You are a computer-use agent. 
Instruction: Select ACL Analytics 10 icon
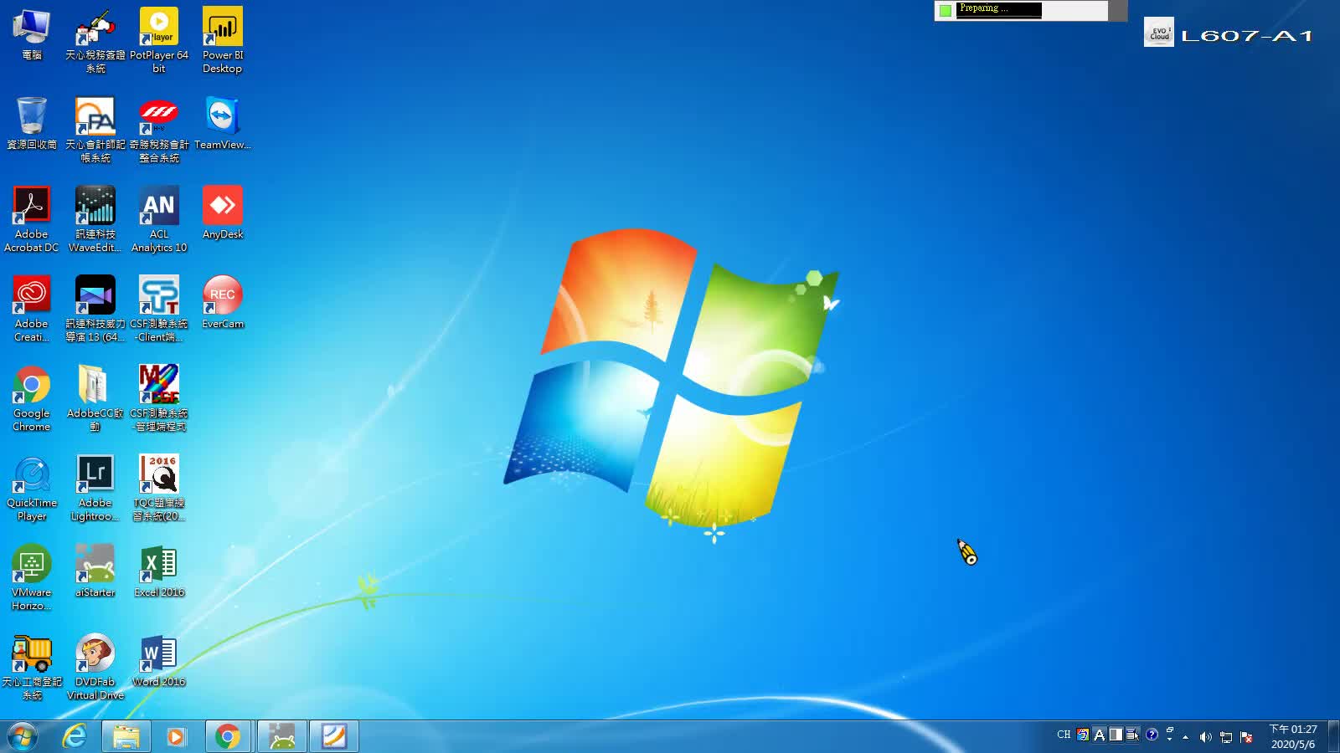pos(159,219)
